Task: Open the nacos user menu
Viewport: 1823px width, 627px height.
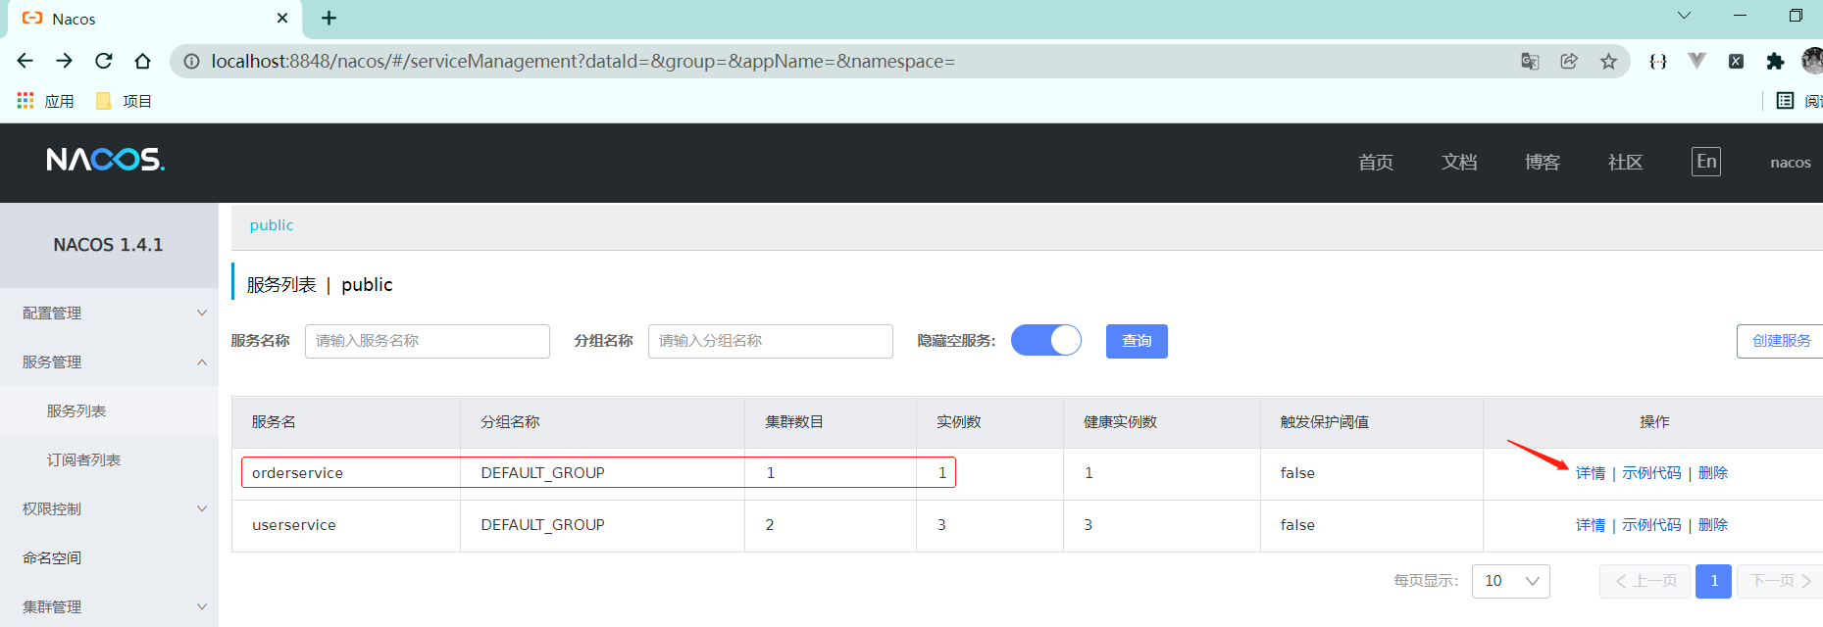Action: coord(1790,163)
